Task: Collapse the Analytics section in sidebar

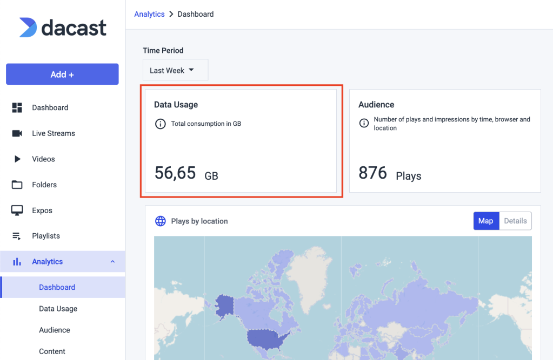Action: pyautogui.click(x=112, y=261)
